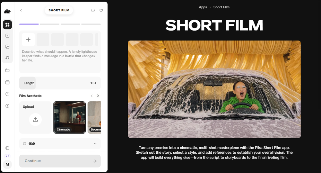Click the globe language icon
Screen dimensions: 321x173
coord(7,148)
